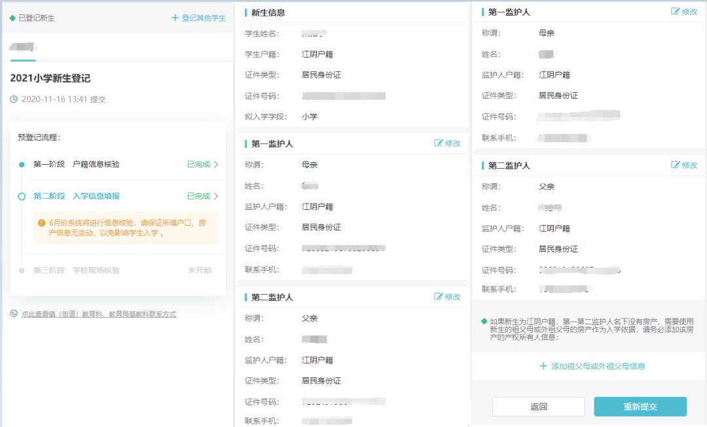Expand 第一阶段 户籍信息核验 chevron arrow
This screenshot has width=707, height=427.
tap(216, 164)
